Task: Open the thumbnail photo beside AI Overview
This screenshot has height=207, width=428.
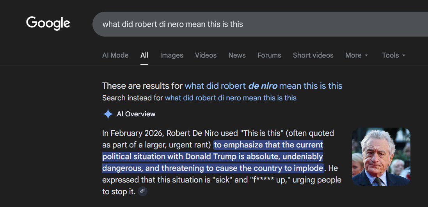Action: coord(381,157)
